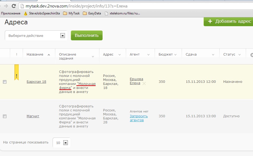Image resolution: width=253 pixels, height=156 pixels.
Task: Remove agent Ершова Елена with the X icon
Action: pos(144,83)
